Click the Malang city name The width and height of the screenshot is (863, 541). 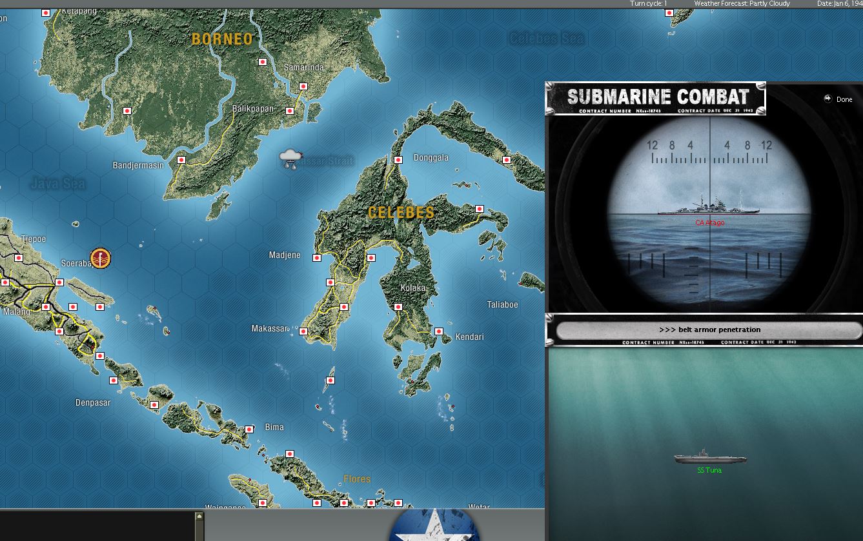tap(16, 312)
